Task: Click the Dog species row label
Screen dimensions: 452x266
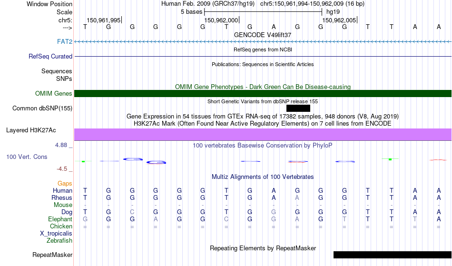Action: coord(67,212)
